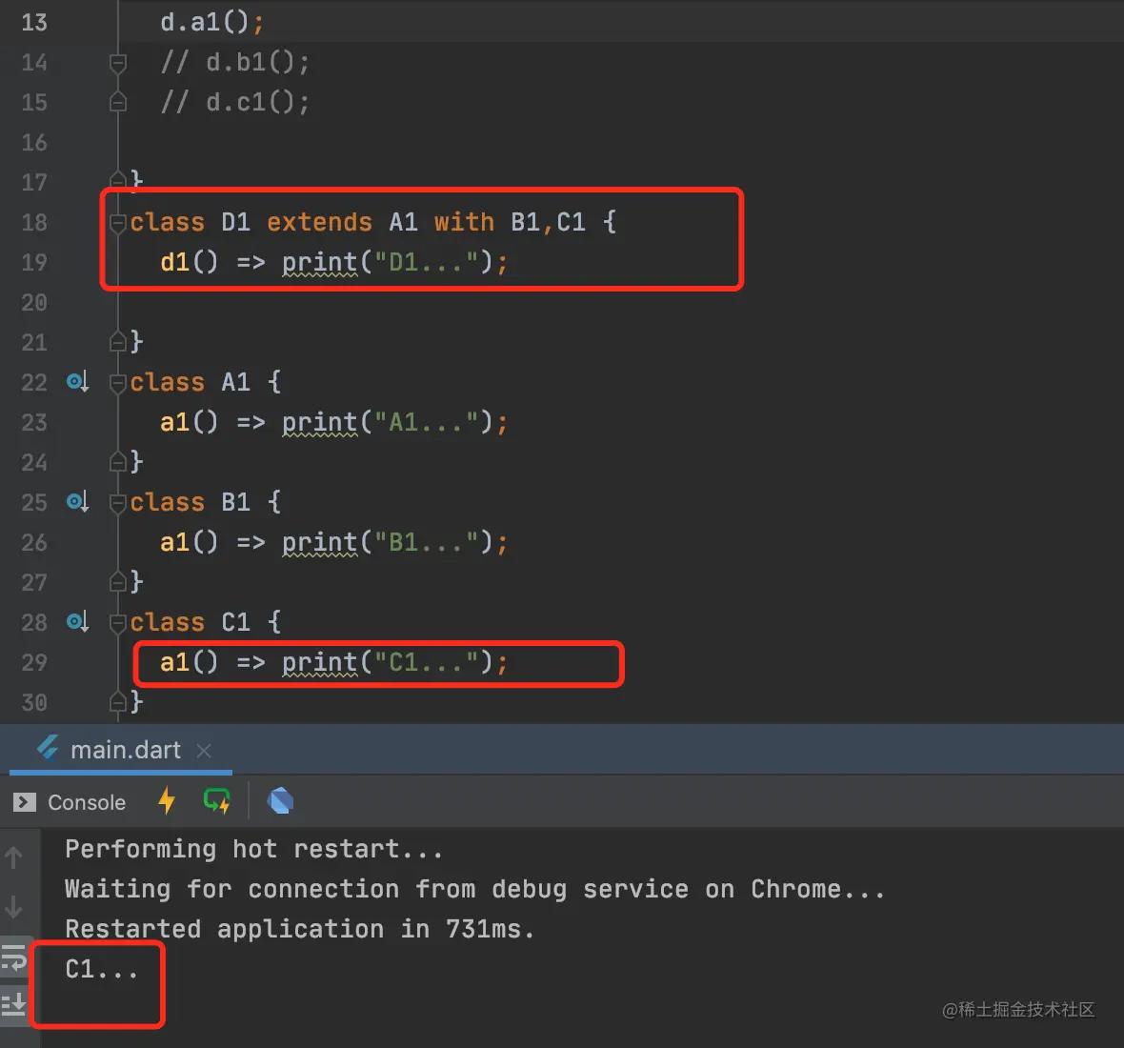Click the fold end marker on line 30

click(117, 702)
